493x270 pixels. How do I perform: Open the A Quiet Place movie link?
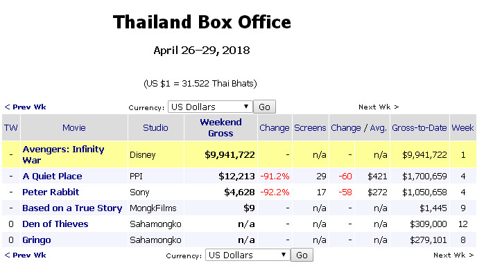(x=52, y=176)
